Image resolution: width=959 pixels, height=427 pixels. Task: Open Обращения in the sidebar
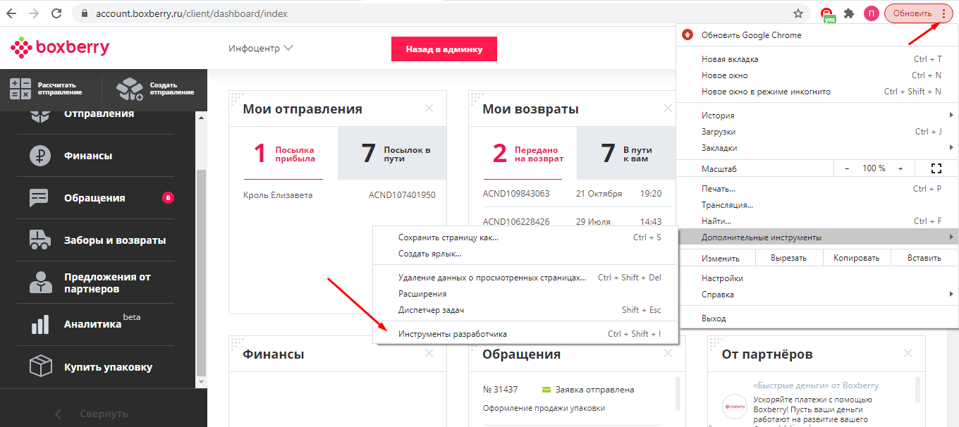pos(95,198)
